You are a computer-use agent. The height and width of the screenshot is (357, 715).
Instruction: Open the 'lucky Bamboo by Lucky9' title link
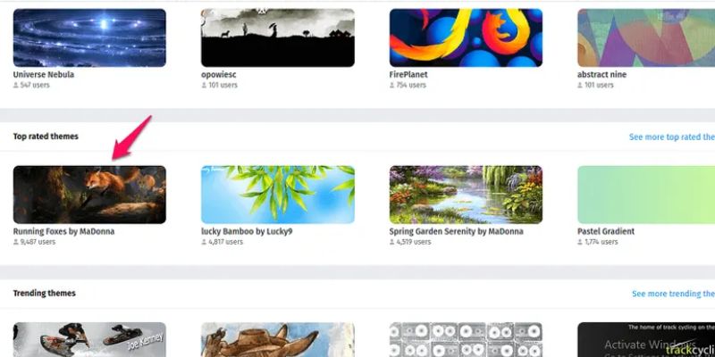[x=247, y=231]
